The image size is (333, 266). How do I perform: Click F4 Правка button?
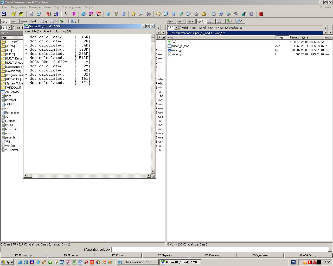tap(71, 255)
